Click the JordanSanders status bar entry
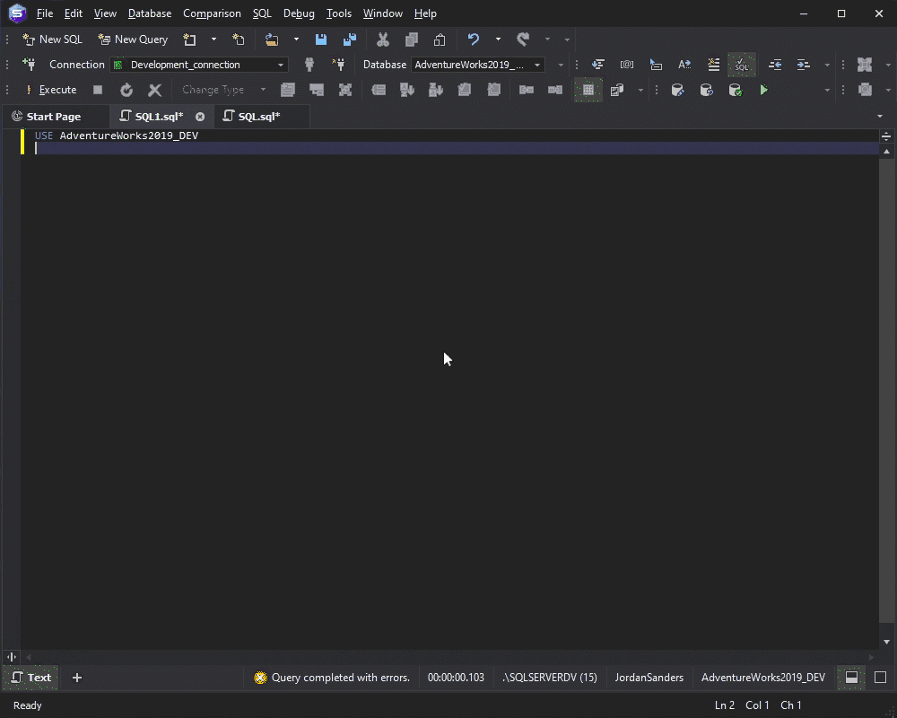 point(649,678)
